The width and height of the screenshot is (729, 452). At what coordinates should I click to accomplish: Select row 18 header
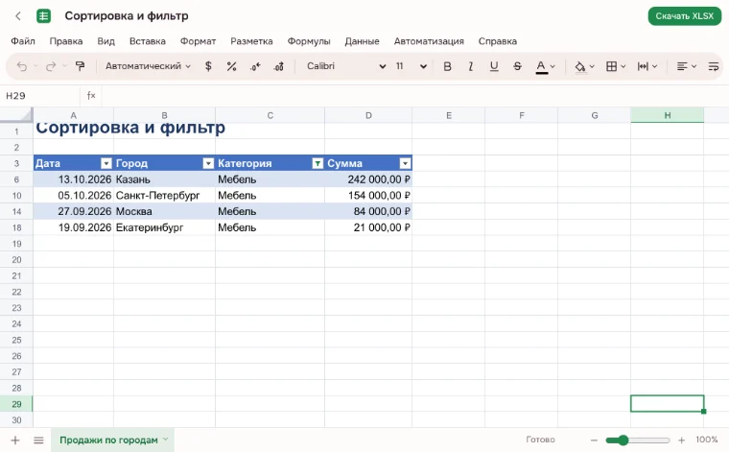tap(16, 227)
